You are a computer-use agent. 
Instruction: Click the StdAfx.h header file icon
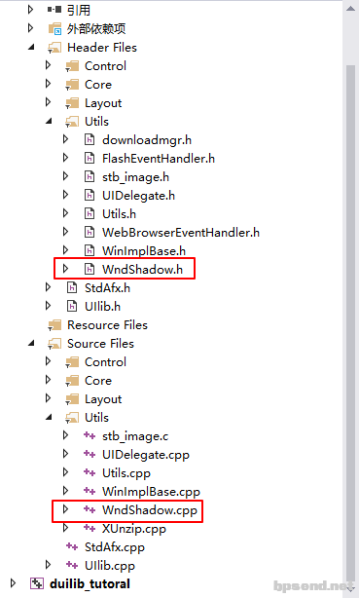point(72,287)
